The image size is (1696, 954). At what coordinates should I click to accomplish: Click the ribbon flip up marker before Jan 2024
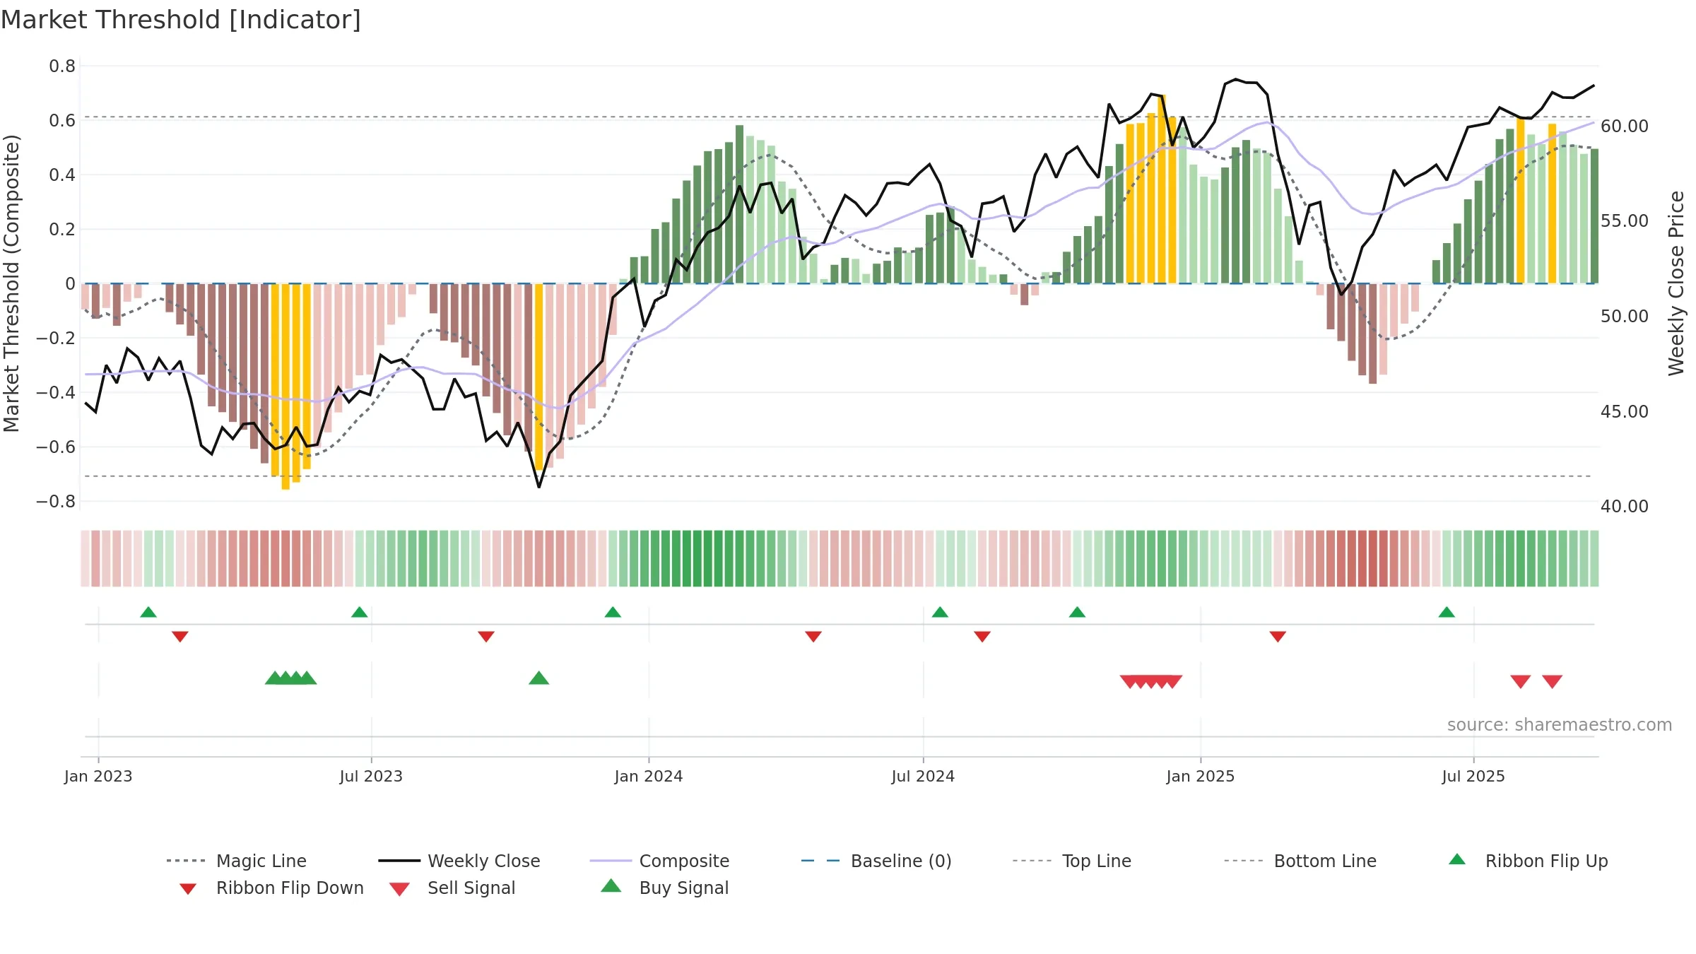[x=613, y=612]
